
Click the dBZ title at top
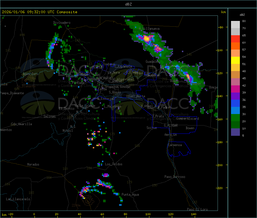tap(128, 4)
